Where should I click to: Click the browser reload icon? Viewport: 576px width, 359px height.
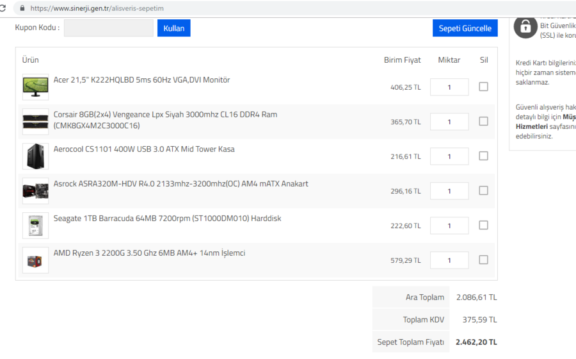3,8
